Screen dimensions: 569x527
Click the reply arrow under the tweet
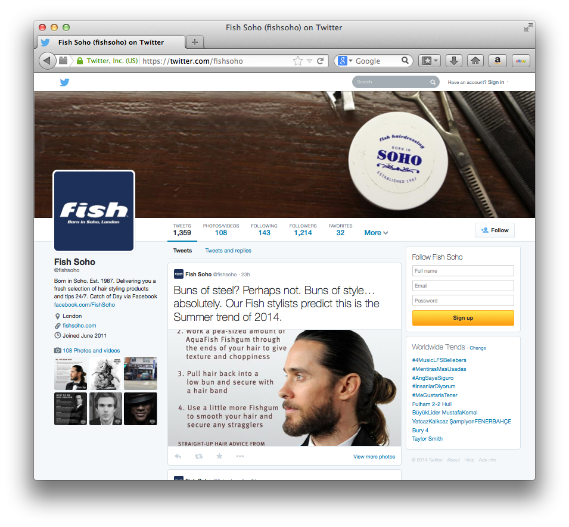click(x=178, y=456)
